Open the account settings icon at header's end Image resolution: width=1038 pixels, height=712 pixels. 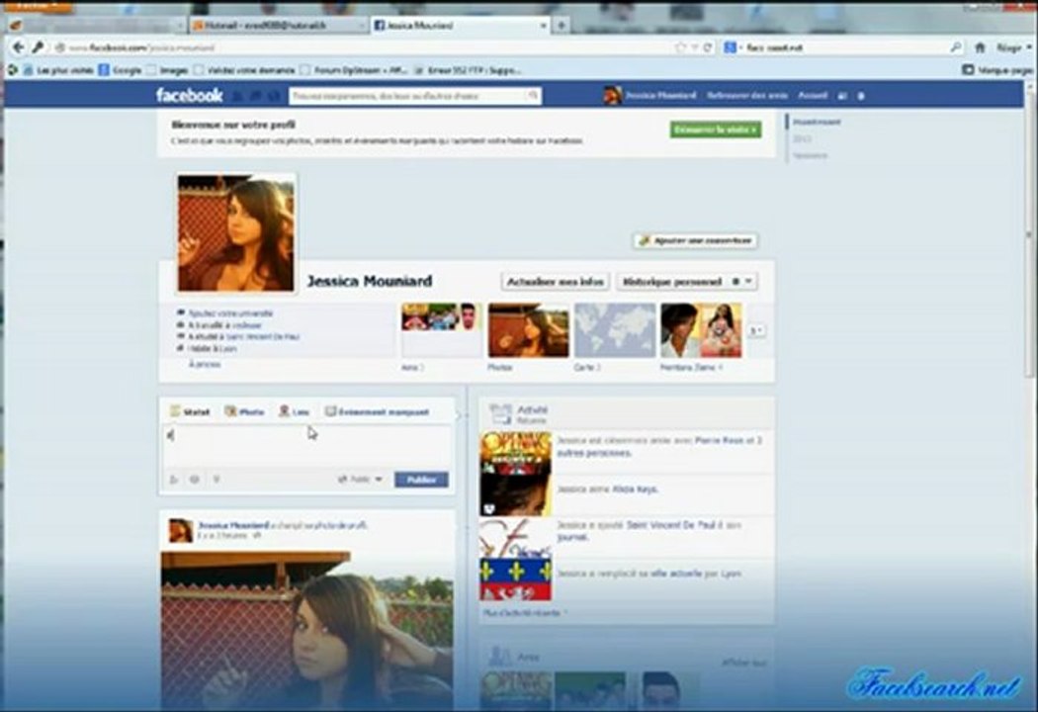pyautogui.click(x=861, y=96)
